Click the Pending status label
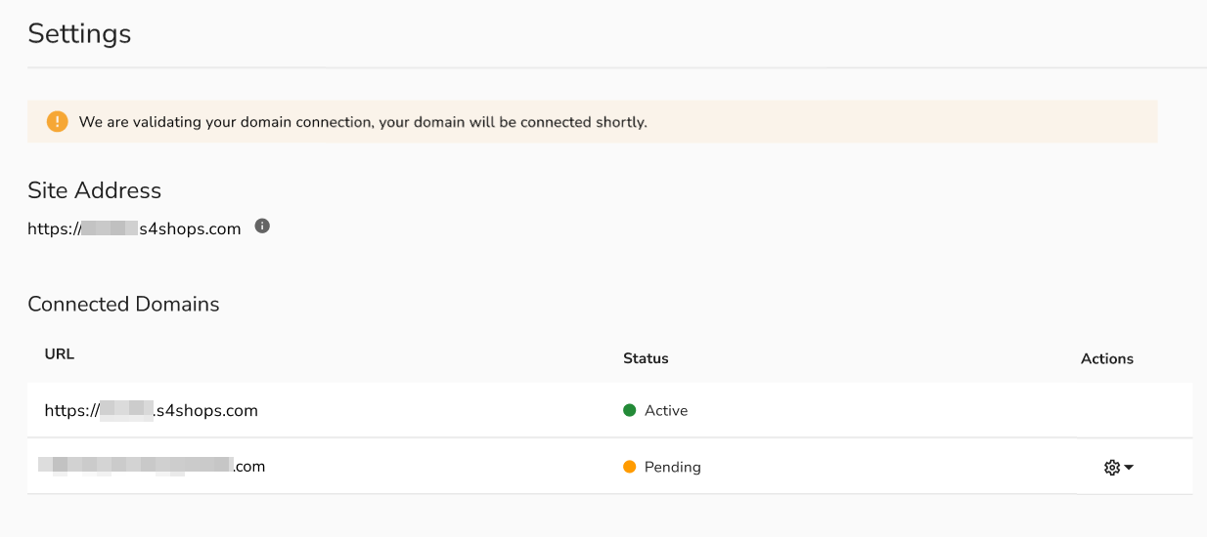 tap(673, 467)
